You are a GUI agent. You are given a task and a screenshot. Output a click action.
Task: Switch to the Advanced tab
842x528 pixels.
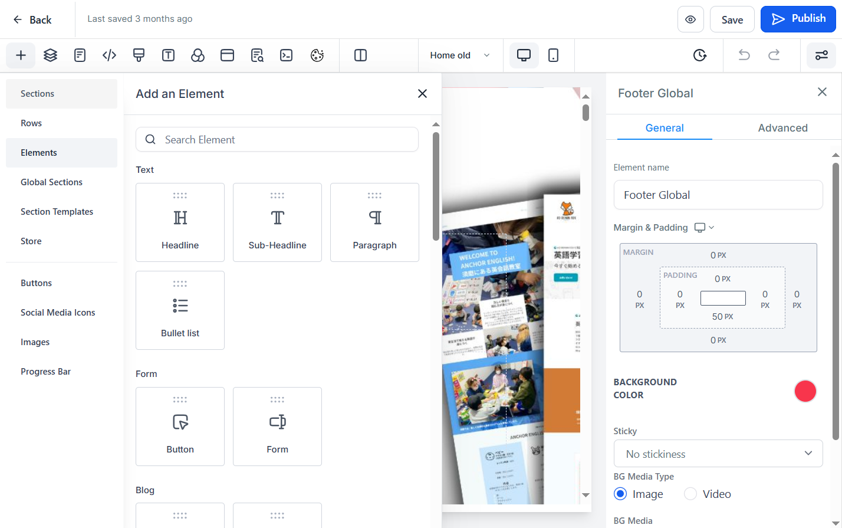(x=782, y=128)
